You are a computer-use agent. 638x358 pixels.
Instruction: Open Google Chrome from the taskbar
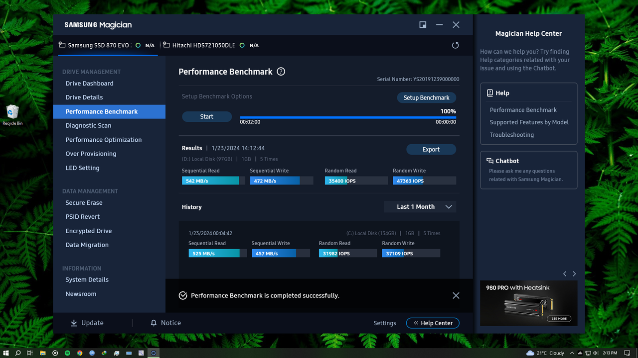(80, 353)
